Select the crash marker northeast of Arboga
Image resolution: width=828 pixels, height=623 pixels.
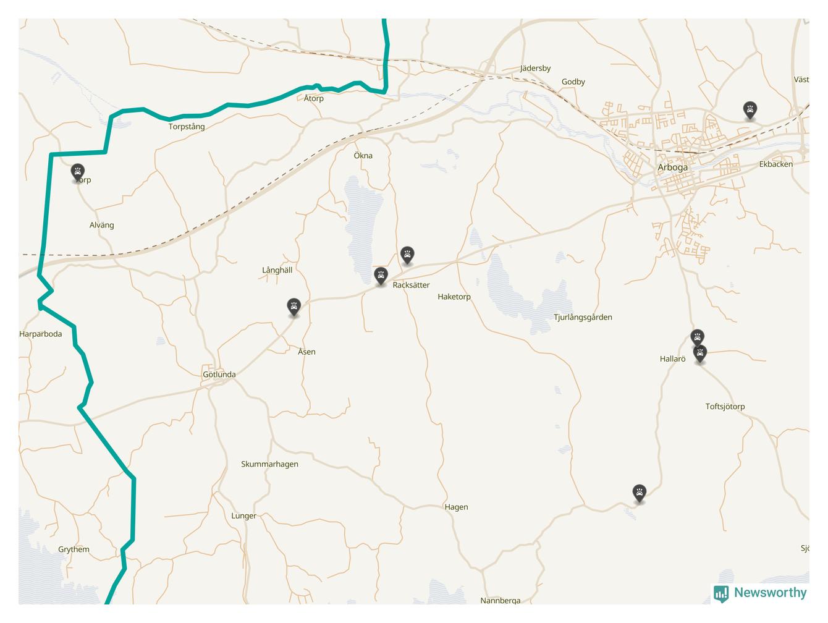tap(750, 111)
